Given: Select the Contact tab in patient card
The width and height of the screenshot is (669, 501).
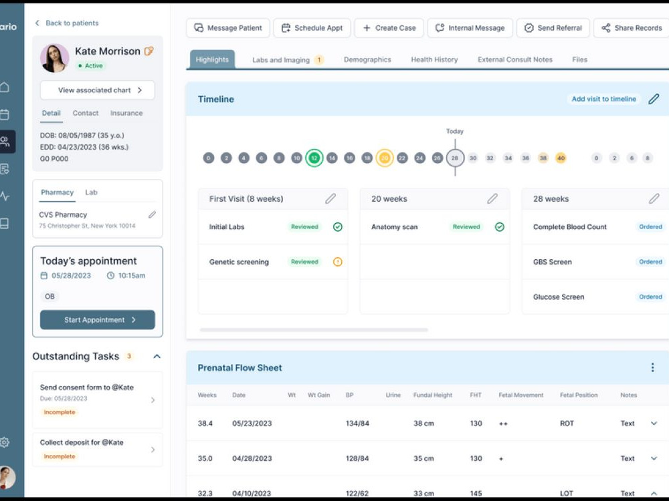Looking at the screenshot, I should 86,114.
